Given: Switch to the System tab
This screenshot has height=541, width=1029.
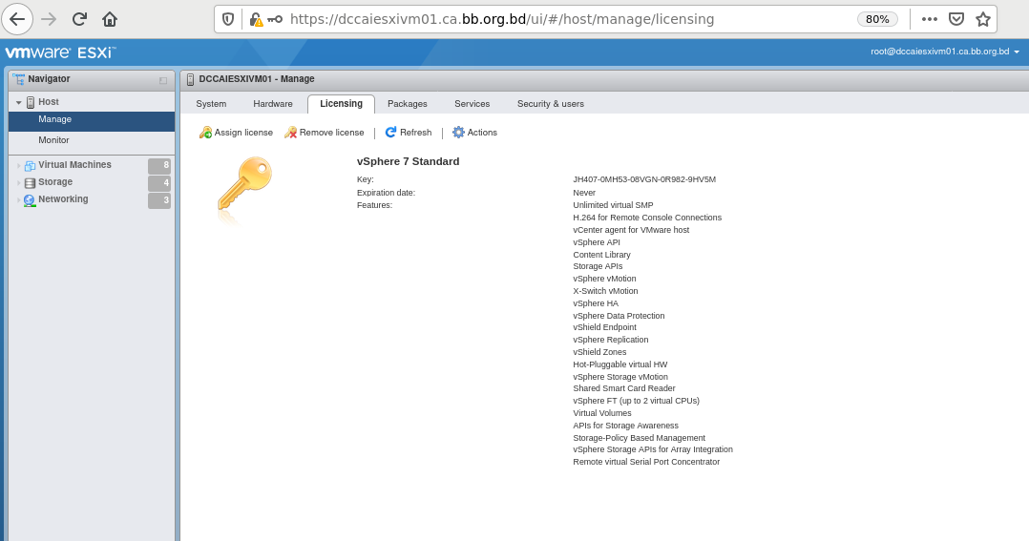Looking at the screenshot, I should (x=211, y=104).
